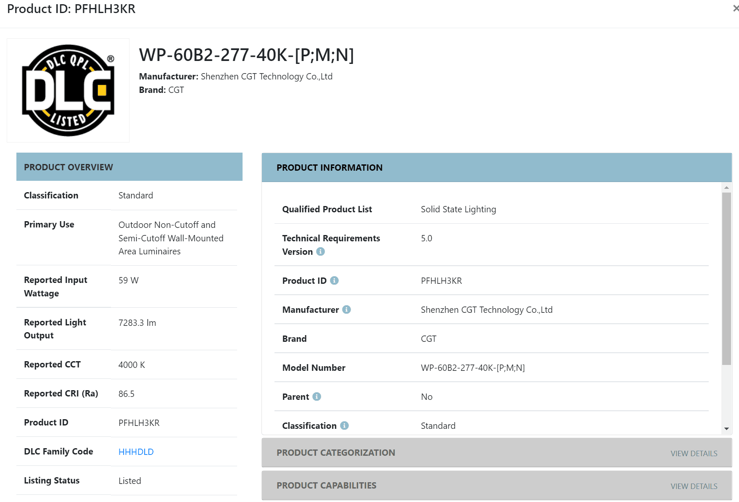This screenshot has width=739, height=502.
Task: Click the Reported Light Output label
Action: [55, 329]
